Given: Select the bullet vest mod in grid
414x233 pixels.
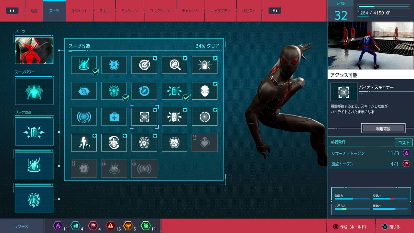Looking at the screenshot, I should 114,91.
